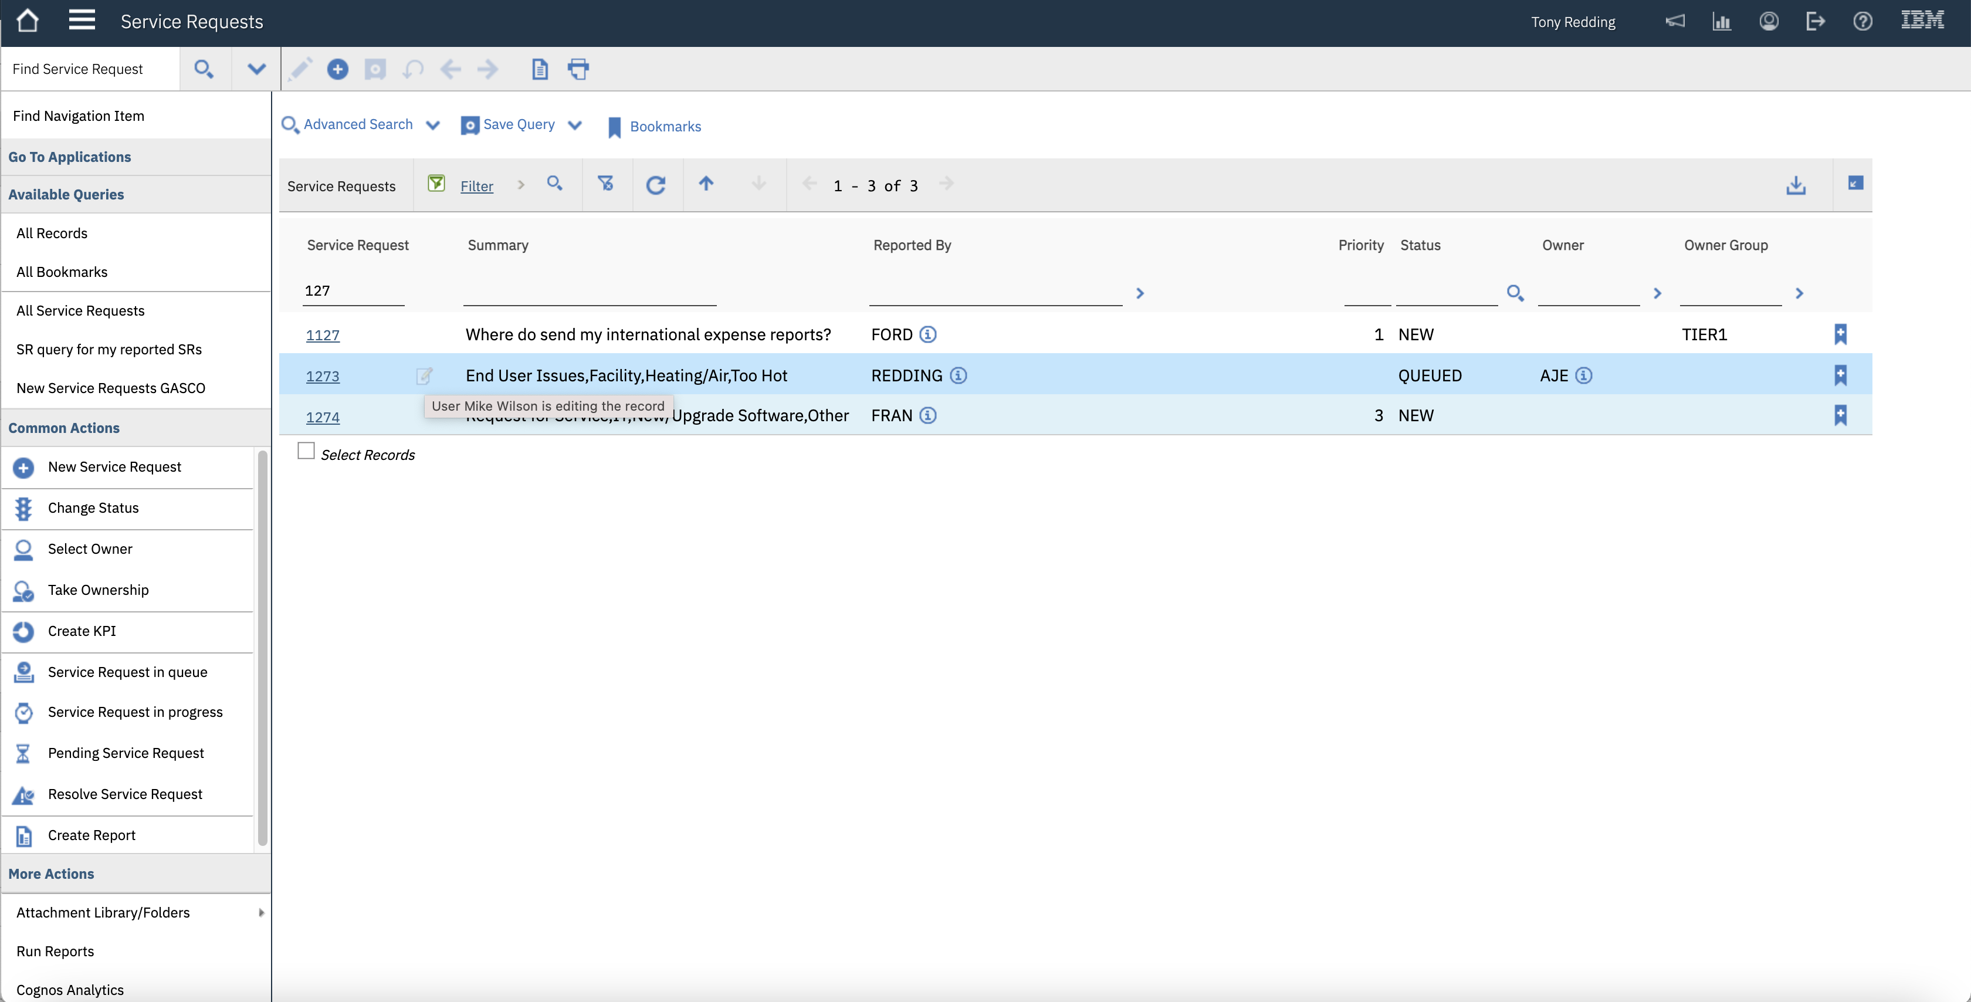Click the Home icon in header
Viewport: 1971px width, 1002px height.
click(x=28, y=21)
